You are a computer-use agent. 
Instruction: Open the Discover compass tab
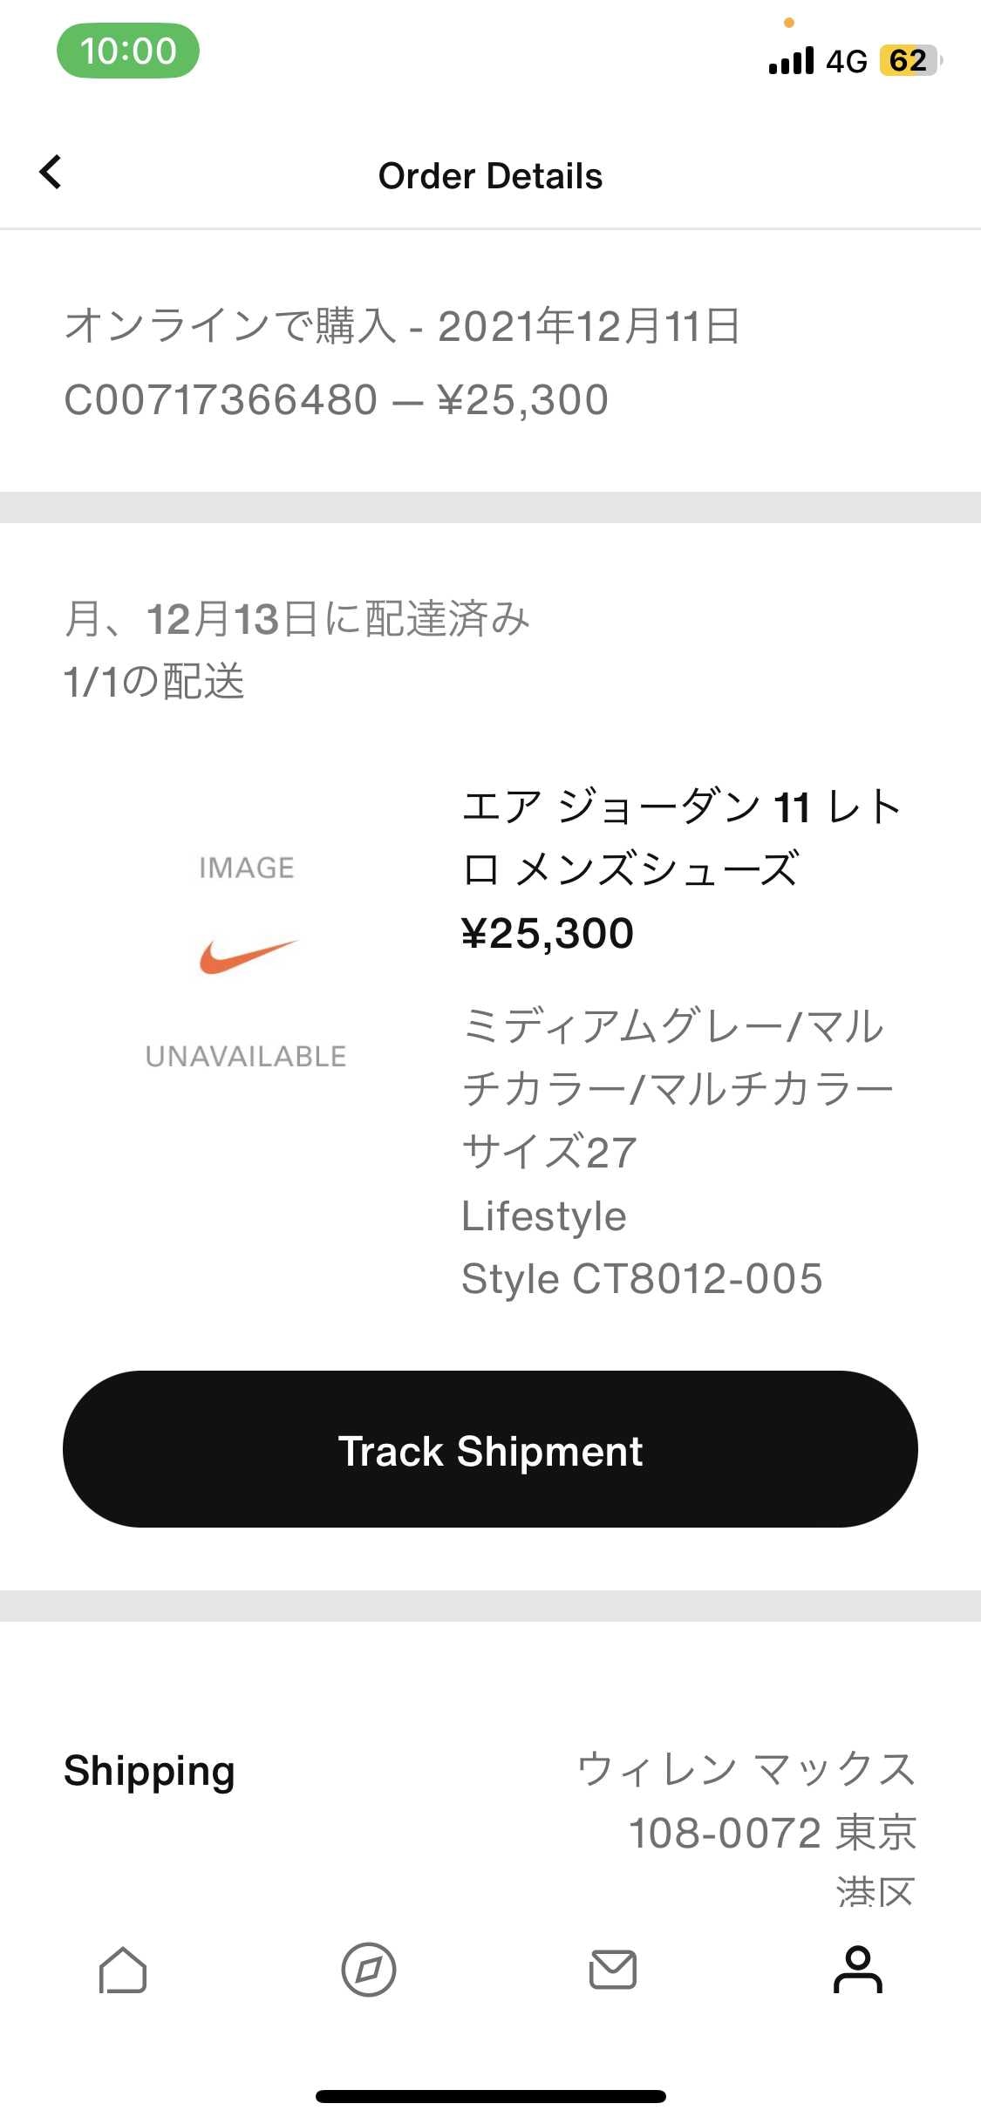click(x=368, y=1971)
